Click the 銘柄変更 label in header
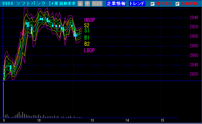Screen dimensions: 202x124 pos(68,4)
